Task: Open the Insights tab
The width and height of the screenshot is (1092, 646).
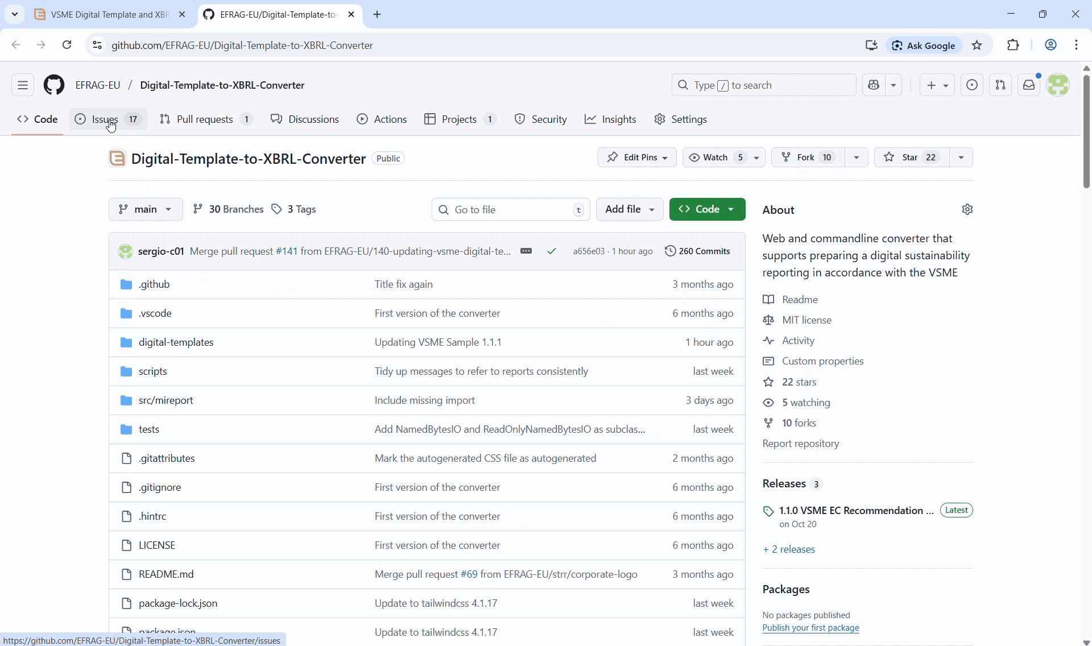Action: [610, 119]
